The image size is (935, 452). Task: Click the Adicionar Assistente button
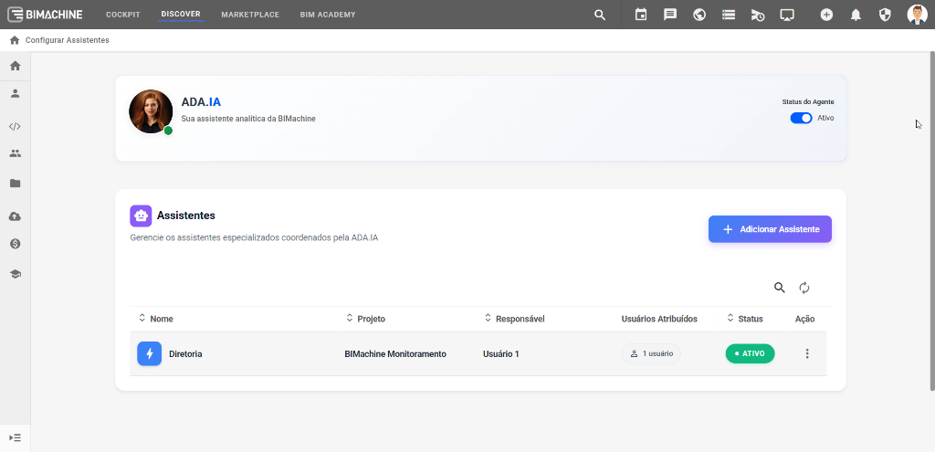click(770, 229)
